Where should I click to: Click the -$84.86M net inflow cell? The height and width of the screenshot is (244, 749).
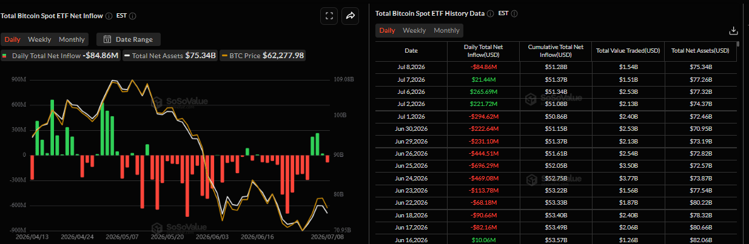[483, 67]
